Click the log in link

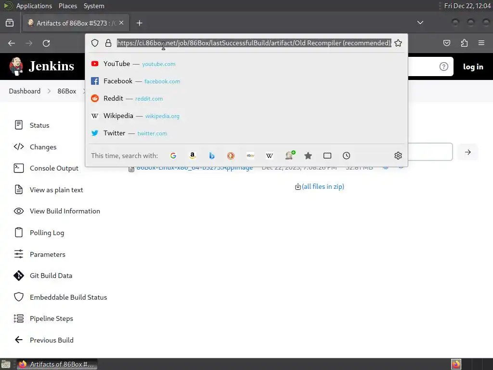click(473, 66)
